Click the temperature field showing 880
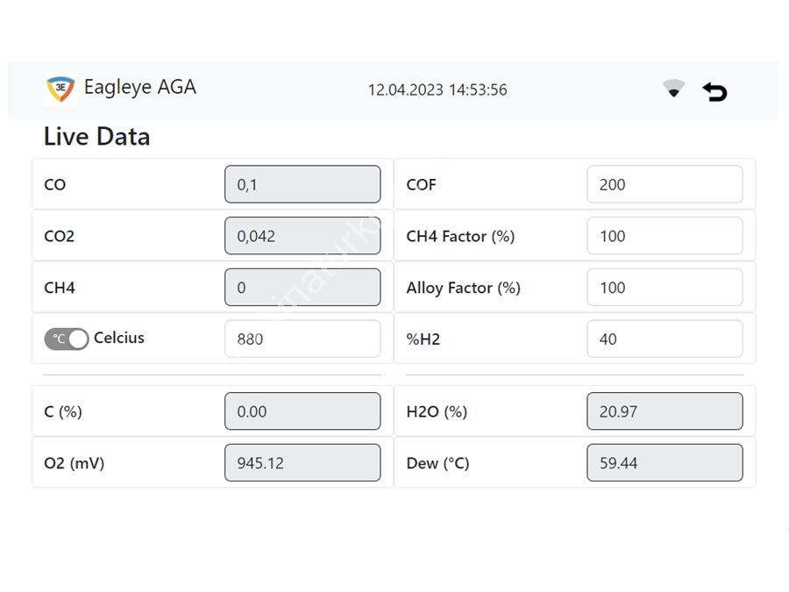 pyautogui.click(x=302, y=339)
